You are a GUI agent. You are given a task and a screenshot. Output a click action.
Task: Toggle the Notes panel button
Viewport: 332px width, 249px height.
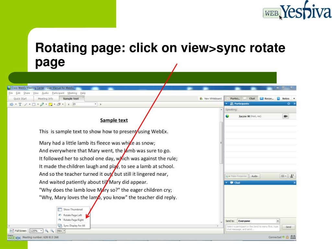point(283,99)
